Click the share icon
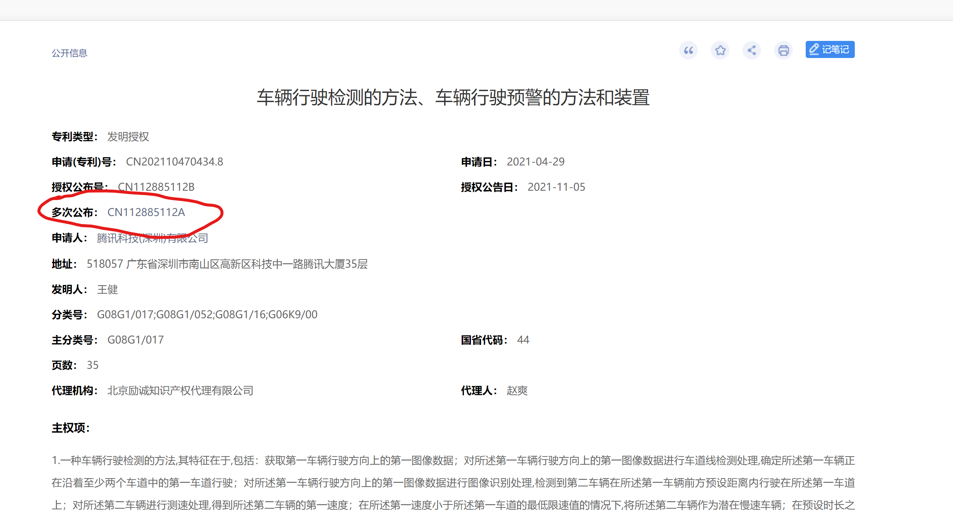 tap(752, 50)
